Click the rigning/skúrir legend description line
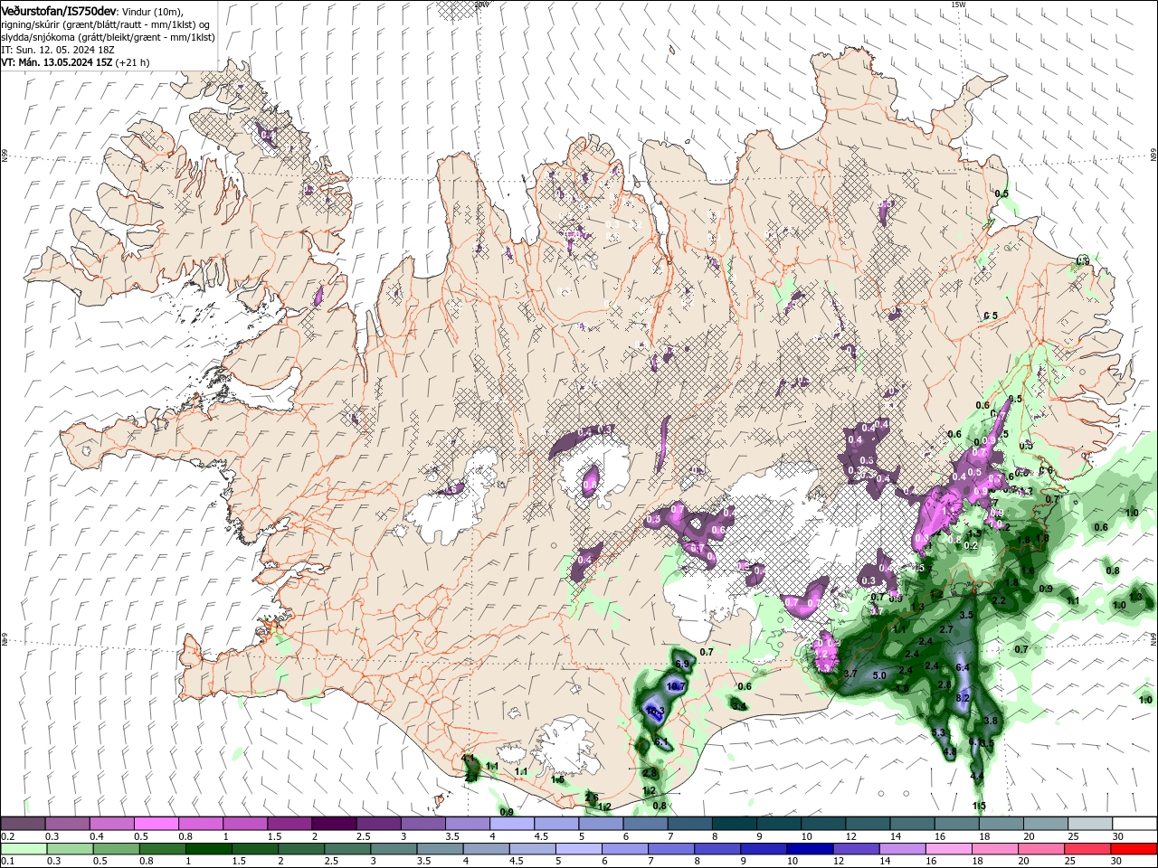 106,24
